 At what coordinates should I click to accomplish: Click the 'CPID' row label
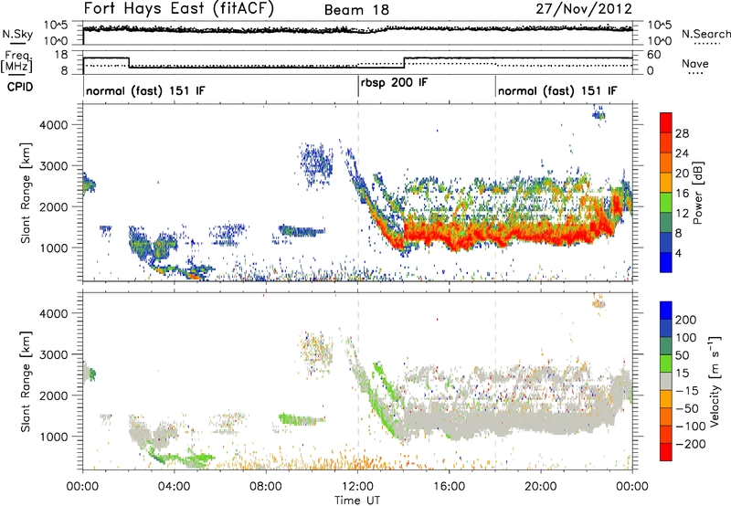(x=19, y=87)
